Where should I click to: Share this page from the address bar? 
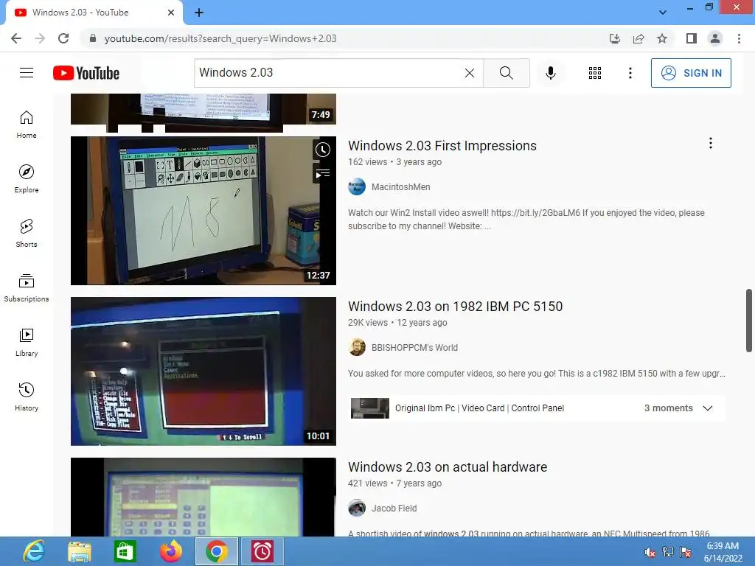[639, 38]
